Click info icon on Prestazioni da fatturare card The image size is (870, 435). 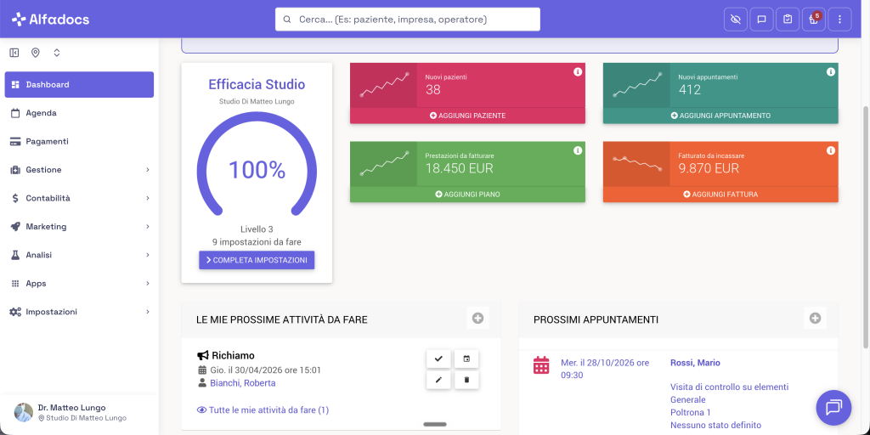(x=578, y=150)
